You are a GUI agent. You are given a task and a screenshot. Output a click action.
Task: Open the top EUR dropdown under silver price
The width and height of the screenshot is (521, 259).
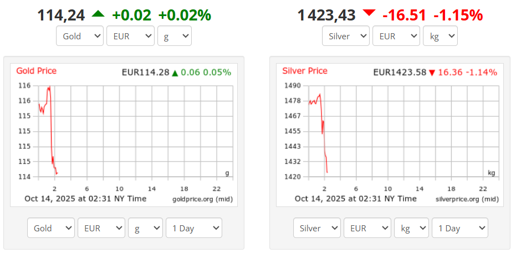(x=396, y=37)
